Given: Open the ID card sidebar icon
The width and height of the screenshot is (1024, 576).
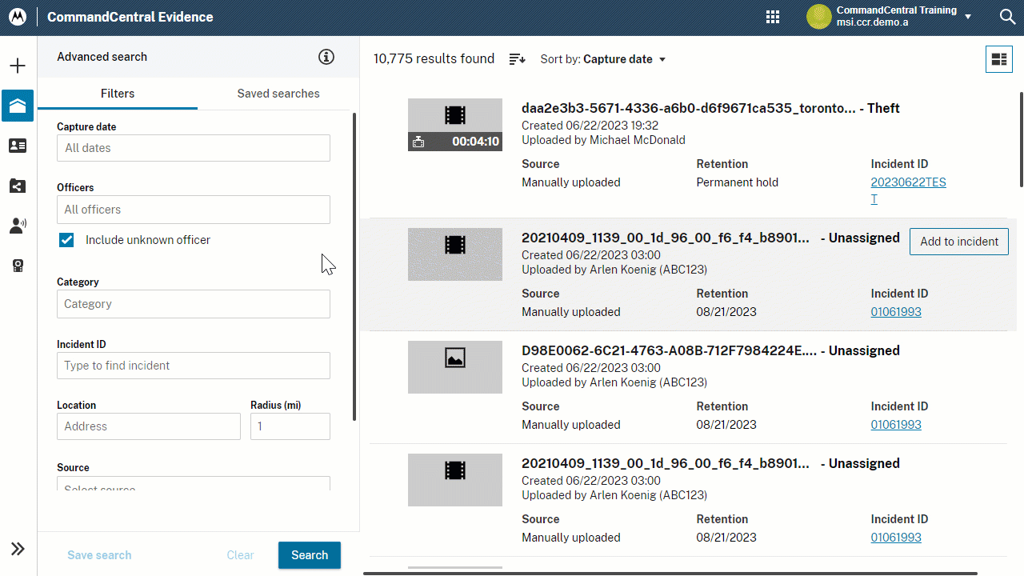Looking at the screenshot, I should [18, 146].
